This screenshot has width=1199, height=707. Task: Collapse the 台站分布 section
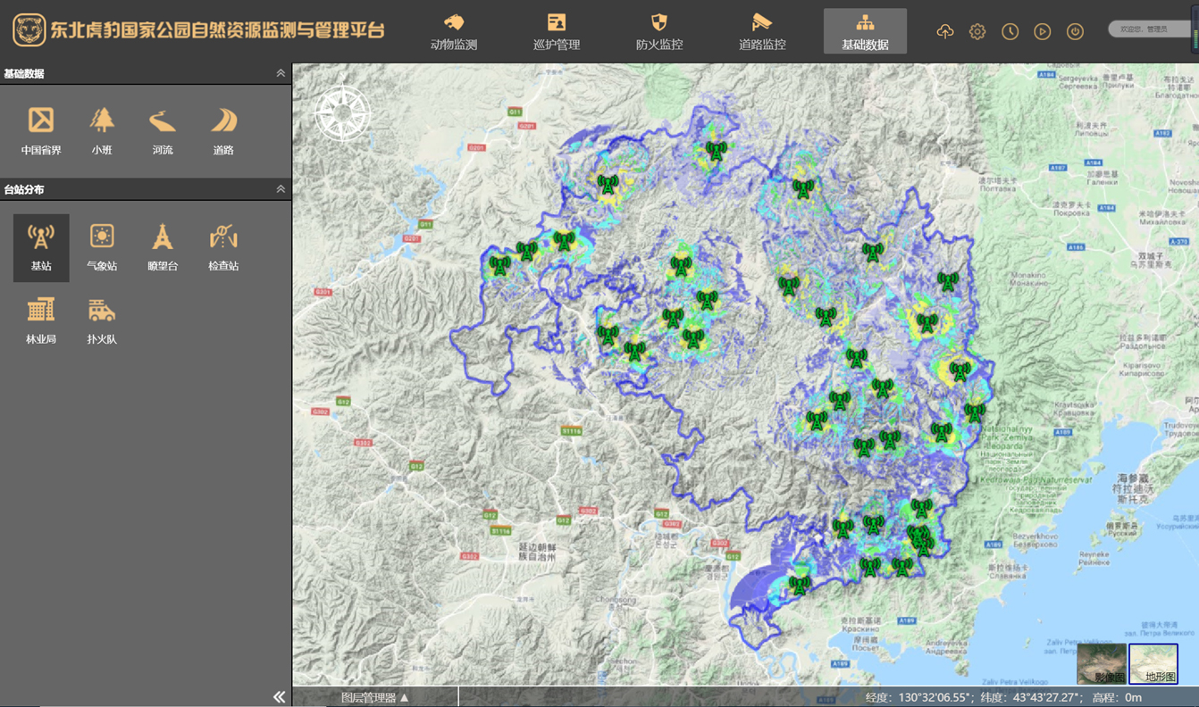[x=281, y=189]
